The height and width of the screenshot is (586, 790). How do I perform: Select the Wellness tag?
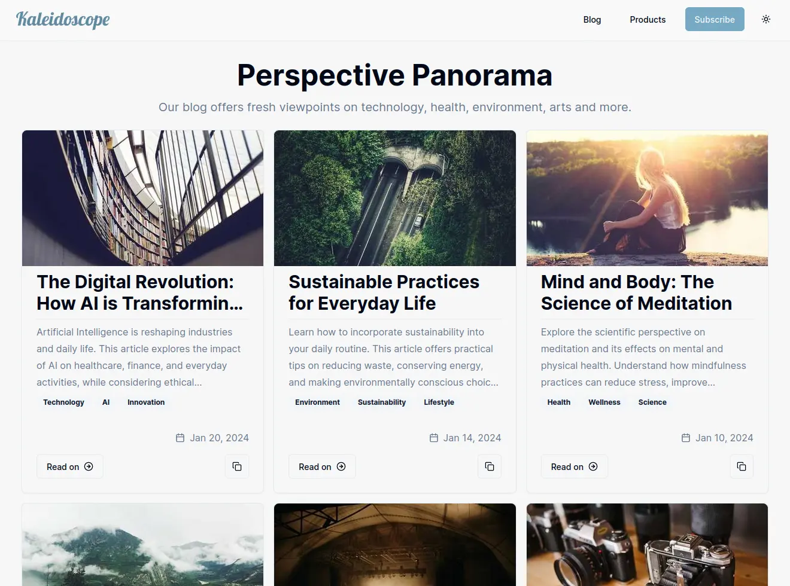coord(604,402)
